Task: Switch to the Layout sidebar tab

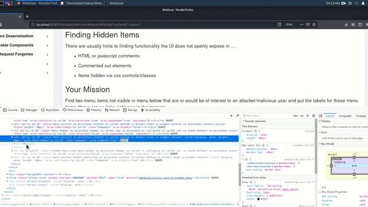Action: pos(329,116)
